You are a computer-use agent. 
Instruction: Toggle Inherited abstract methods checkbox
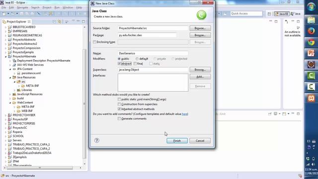(x=119, y=109)
